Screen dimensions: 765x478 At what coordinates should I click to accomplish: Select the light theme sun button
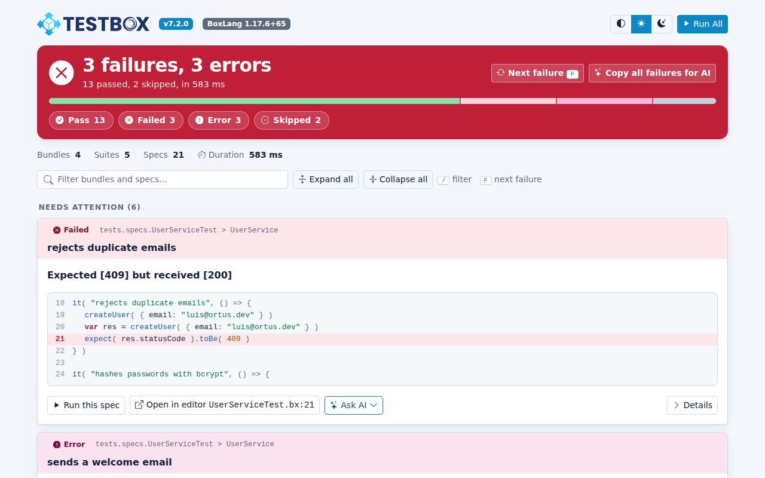click(641, 24)
